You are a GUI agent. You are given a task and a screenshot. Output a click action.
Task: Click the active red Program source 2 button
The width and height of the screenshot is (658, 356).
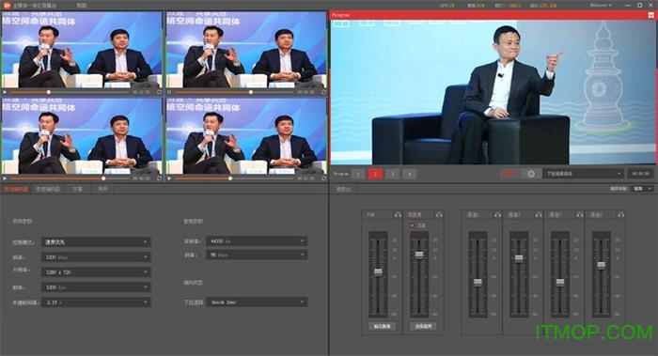[x=375, y=174]
